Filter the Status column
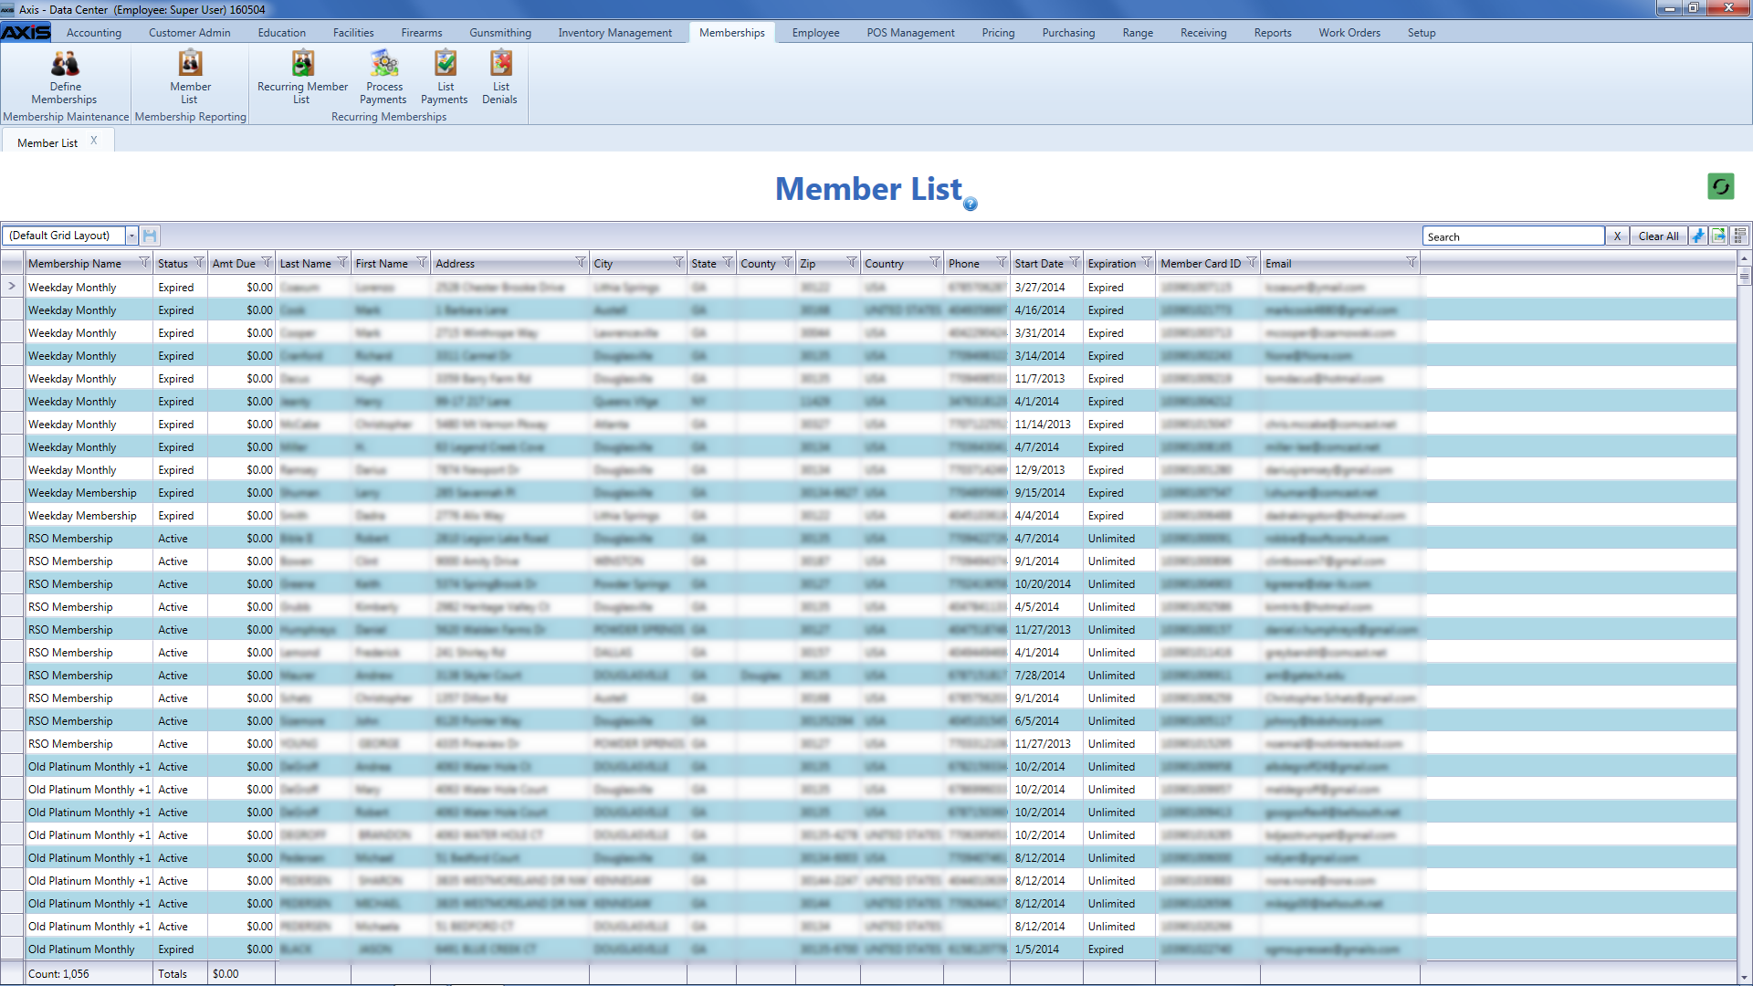This screenshot has width=1753, height=986. coord(199,263)
